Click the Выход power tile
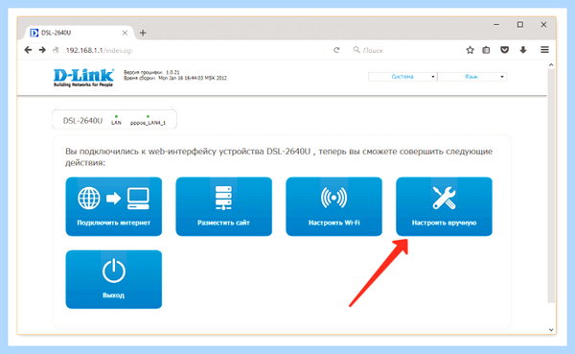This screenshot has height=354, width=575. [x=114, y=279]
